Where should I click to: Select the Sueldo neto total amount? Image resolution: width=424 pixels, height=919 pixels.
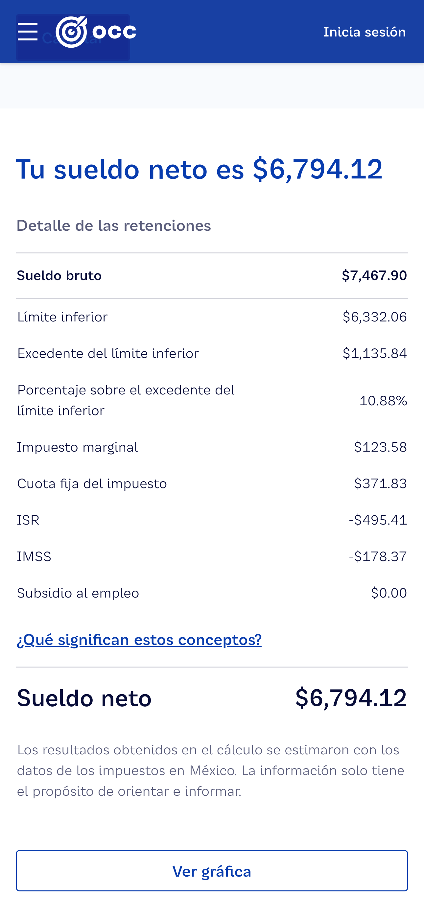pyautogui.click(x=351, y=698)
